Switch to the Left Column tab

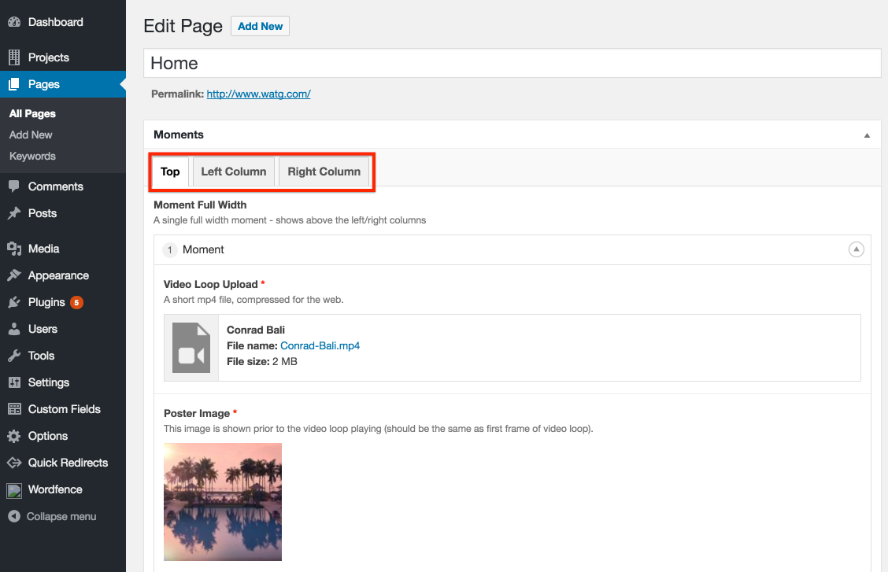tap(234, 172)
